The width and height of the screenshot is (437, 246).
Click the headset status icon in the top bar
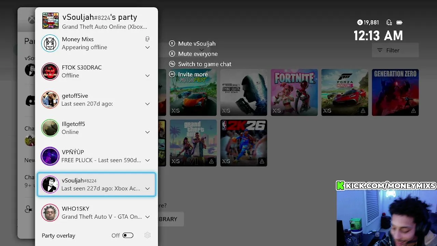[x=389, y=23]
